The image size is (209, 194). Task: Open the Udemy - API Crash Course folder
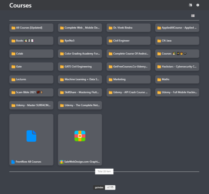tap(129, 92)
